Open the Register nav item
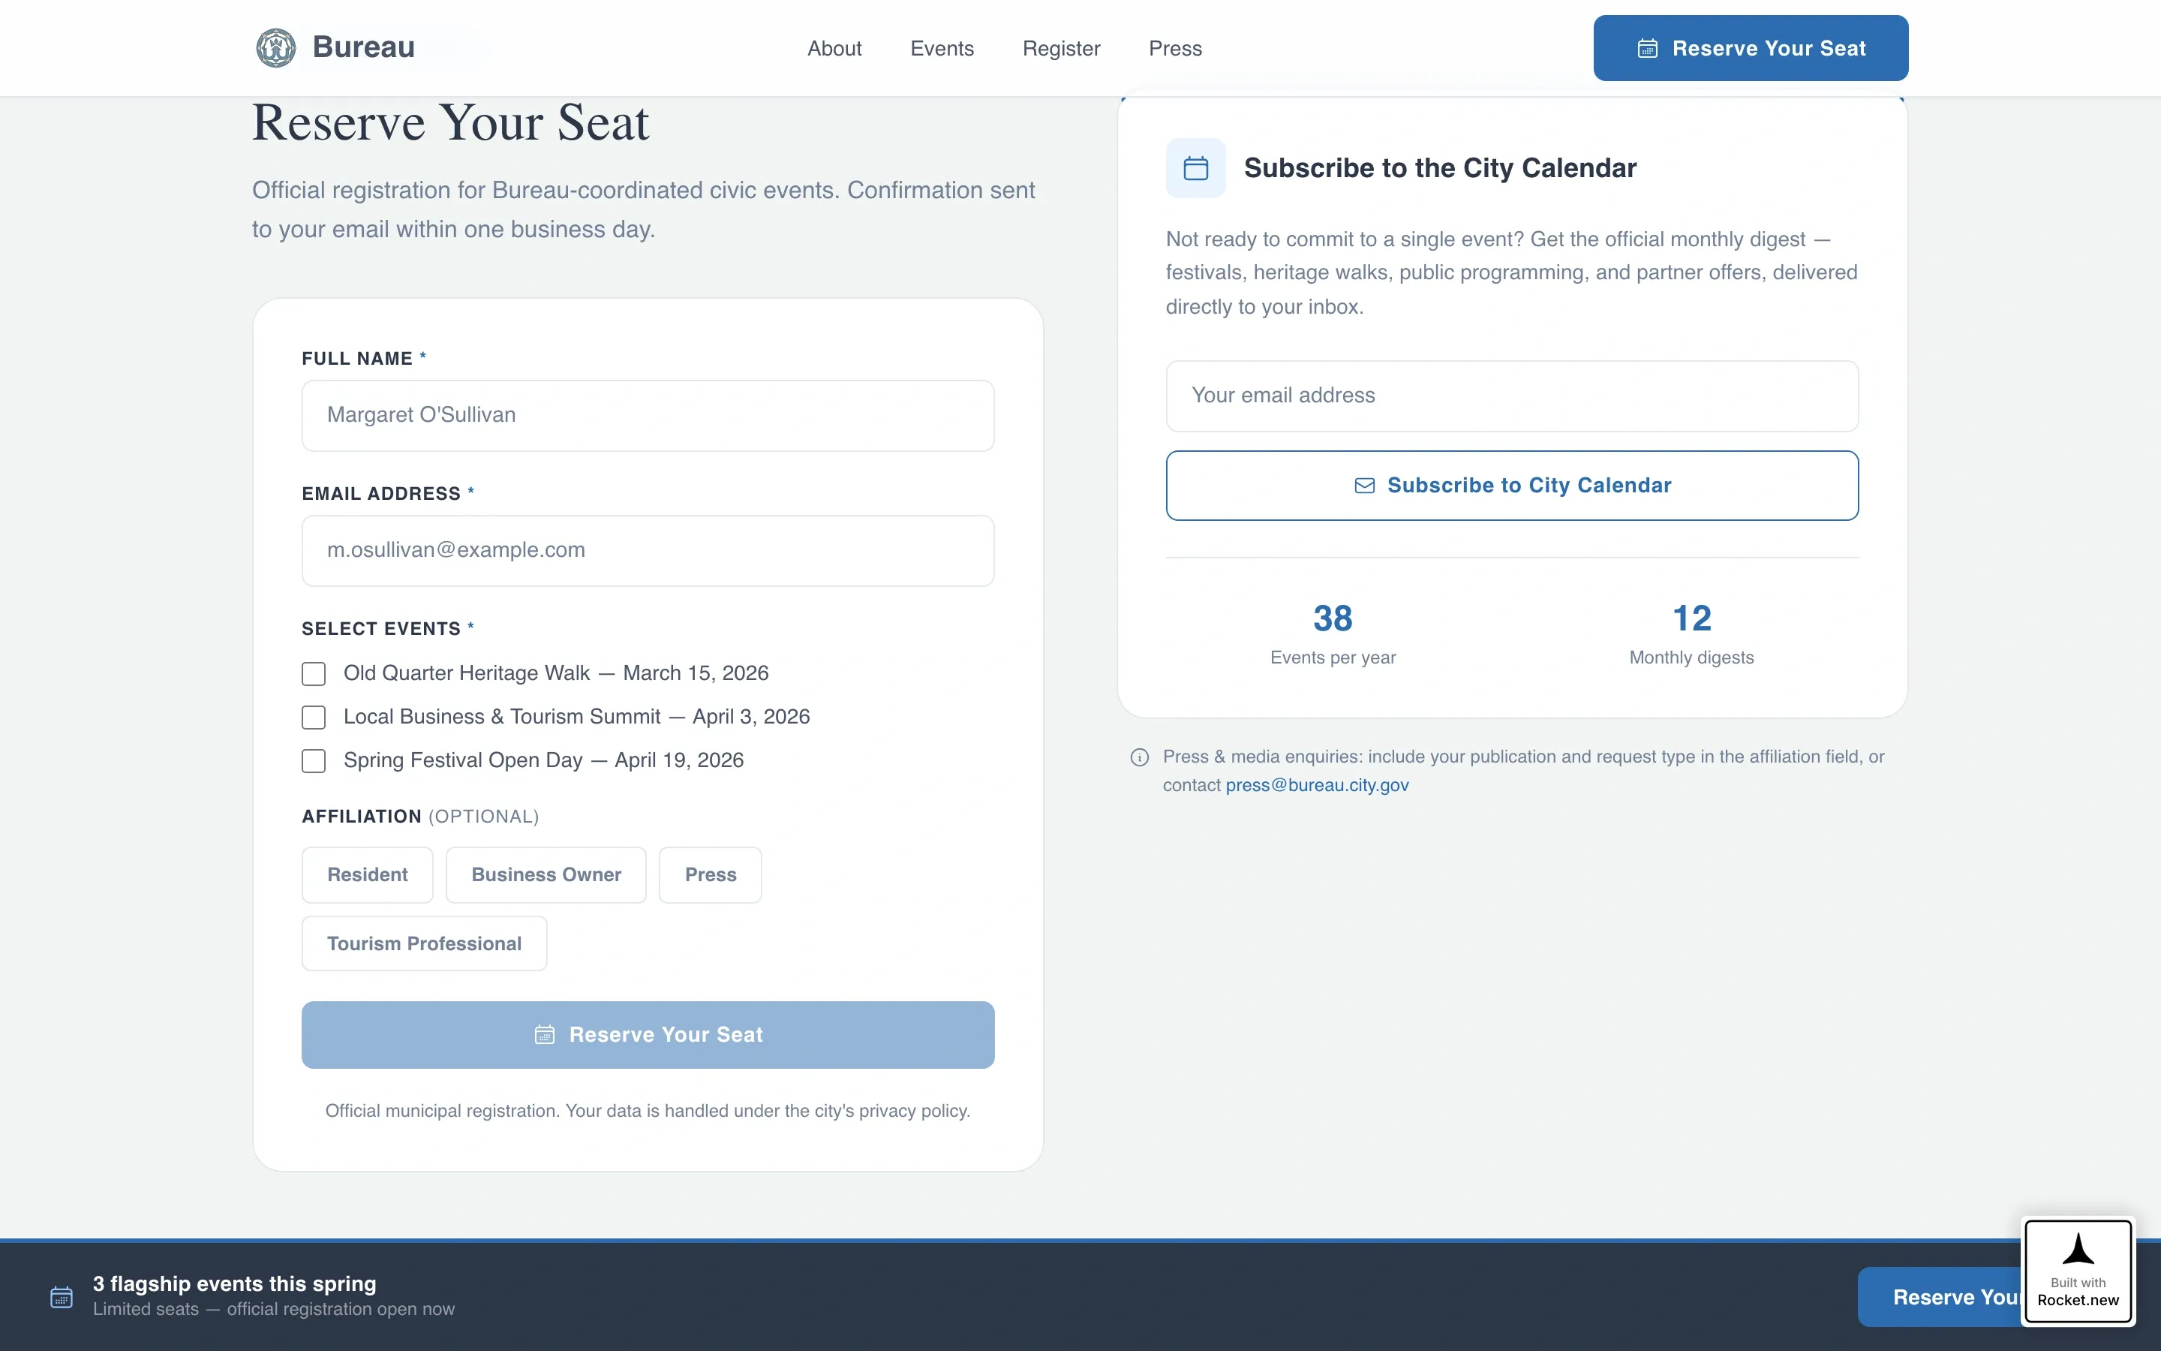 pos(1061,48)
